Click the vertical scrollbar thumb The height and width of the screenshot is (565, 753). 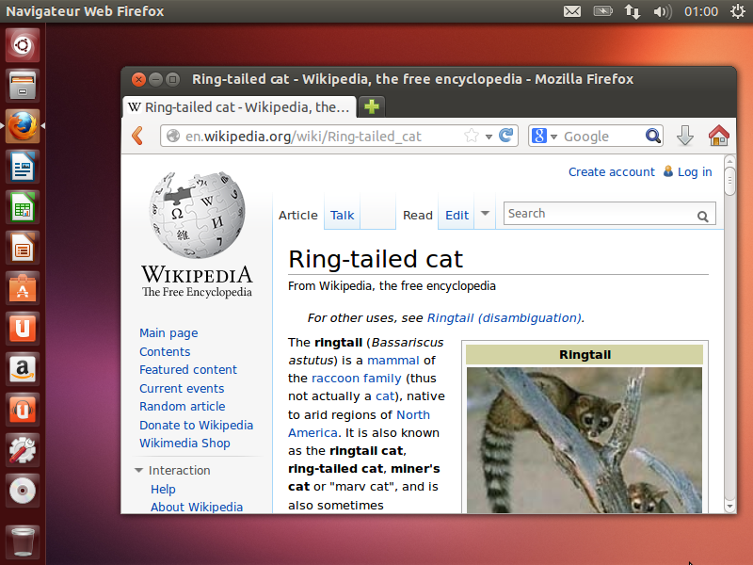(730, 181)
